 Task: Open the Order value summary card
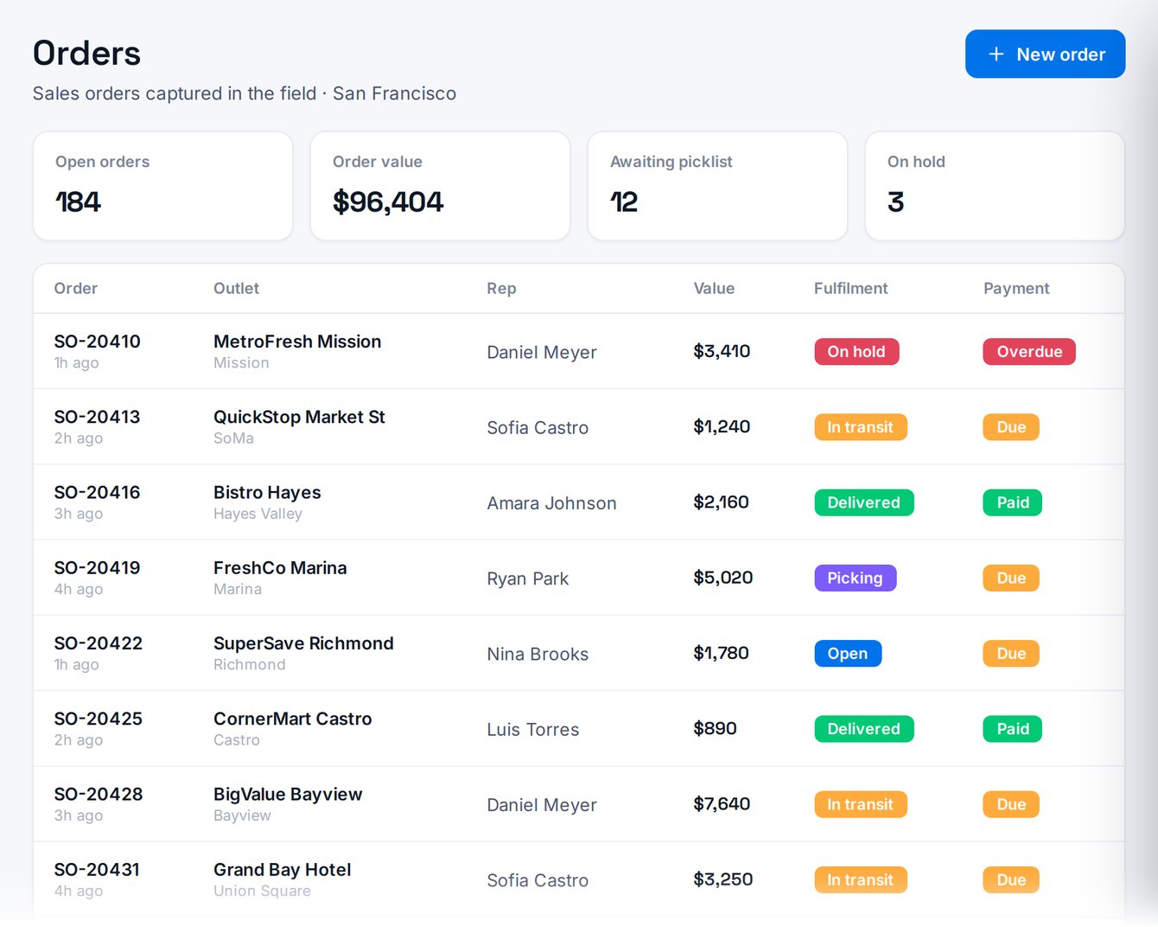click(x=440, y=186)
